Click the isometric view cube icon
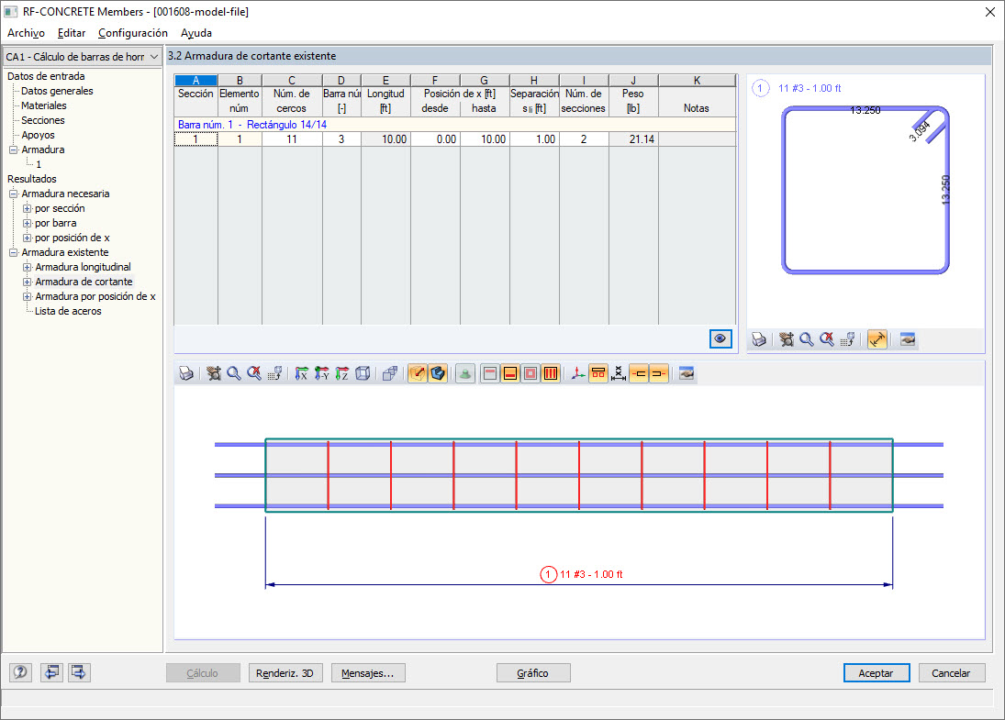This screenshot has width=1005, height=720. (x=363, y=373)
